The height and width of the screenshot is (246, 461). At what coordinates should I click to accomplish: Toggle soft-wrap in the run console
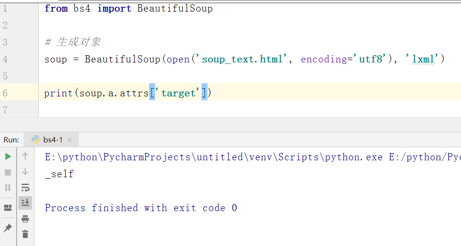tap(25, 188)
